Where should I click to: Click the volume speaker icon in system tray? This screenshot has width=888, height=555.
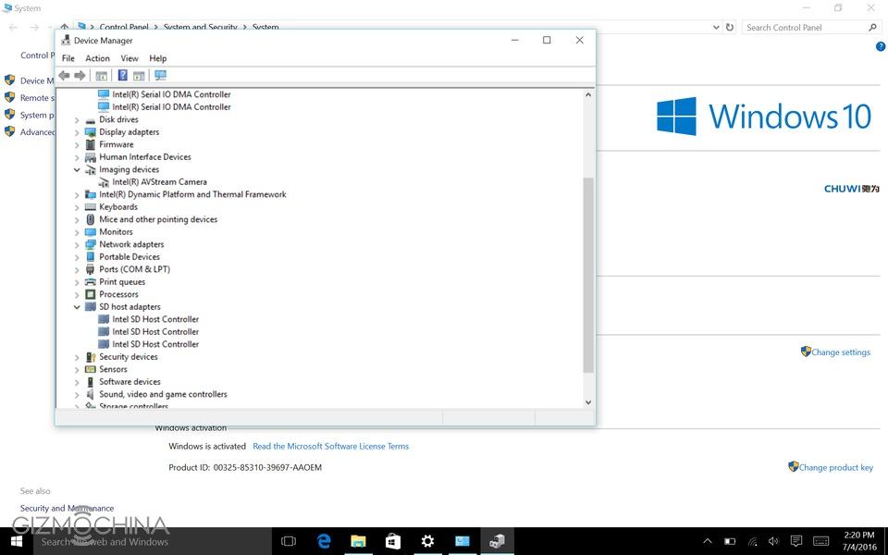pos(772,541)
